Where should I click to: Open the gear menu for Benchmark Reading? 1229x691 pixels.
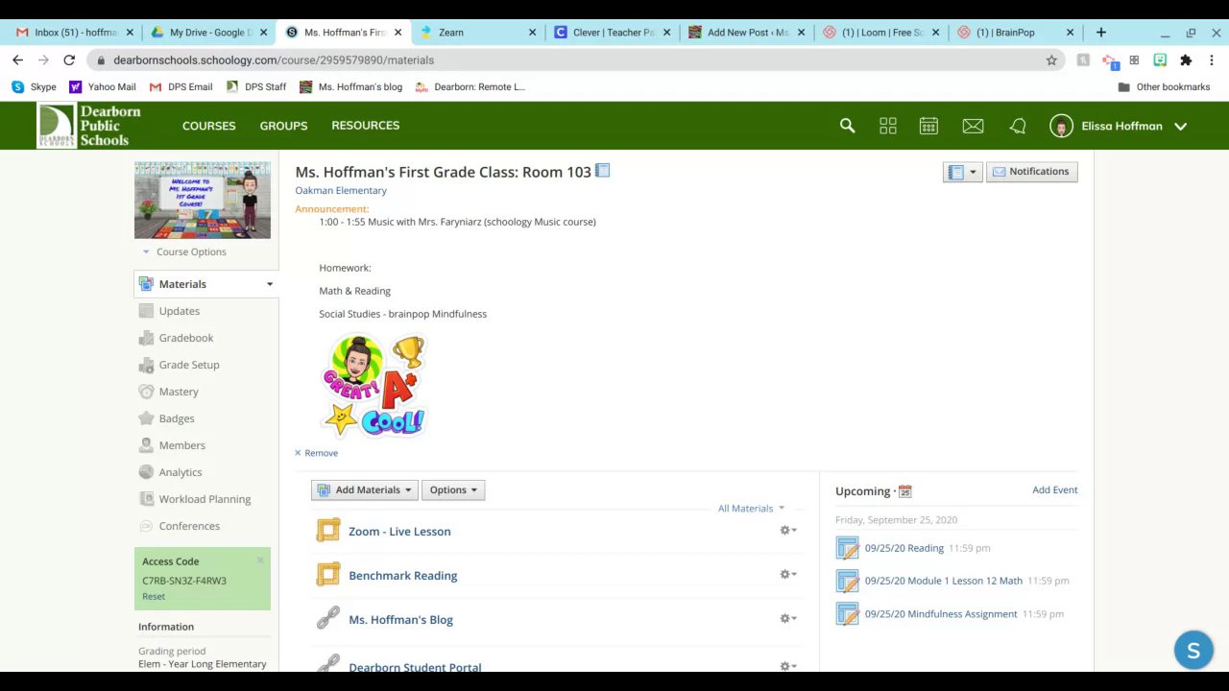(788, 574)
